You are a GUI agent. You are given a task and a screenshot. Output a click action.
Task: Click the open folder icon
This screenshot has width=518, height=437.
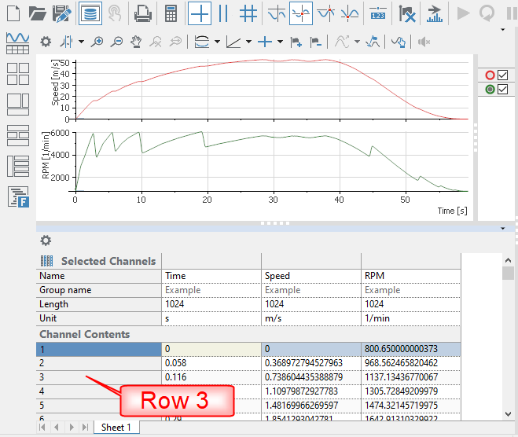tap(37, 13)
